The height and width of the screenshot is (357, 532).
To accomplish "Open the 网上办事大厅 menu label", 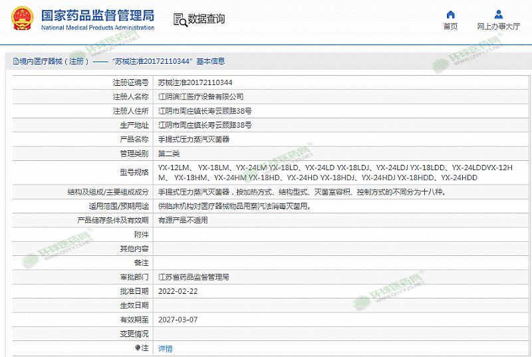I will (498, 27).
